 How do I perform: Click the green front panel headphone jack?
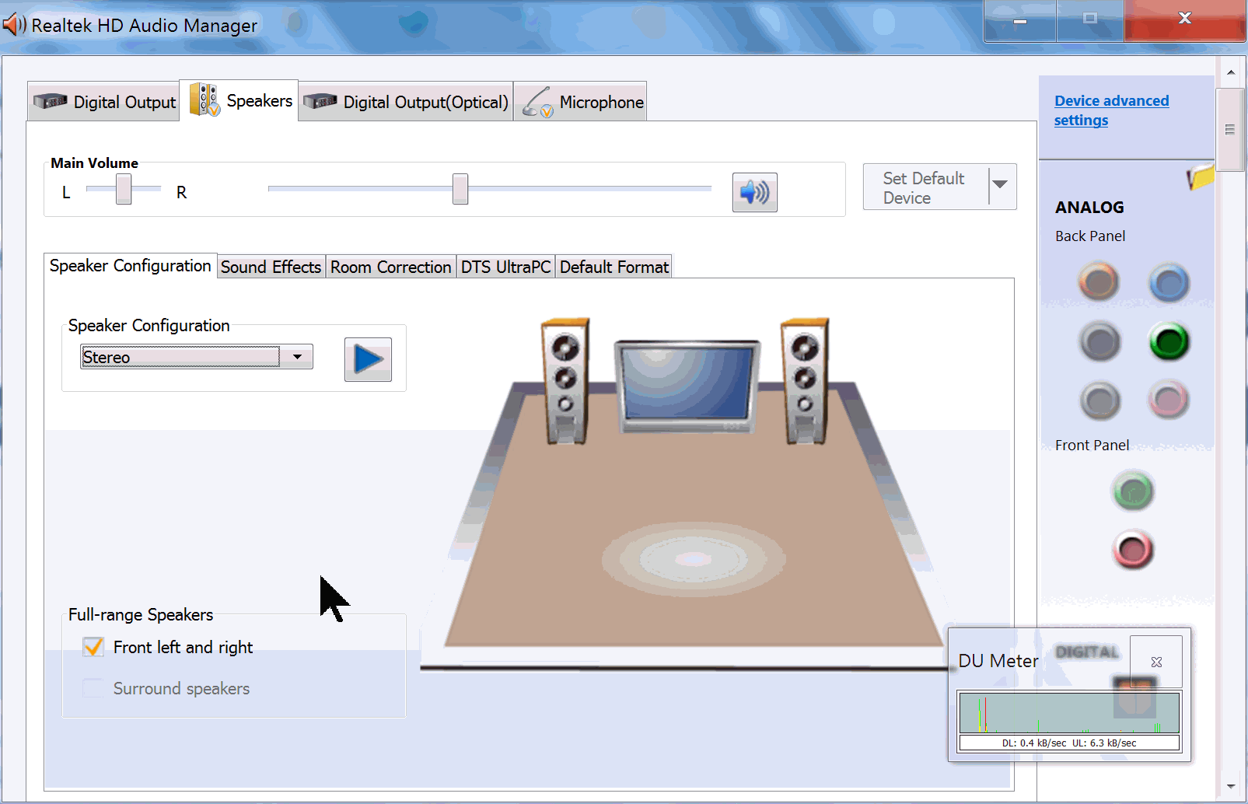click(x=1133, y=491)
